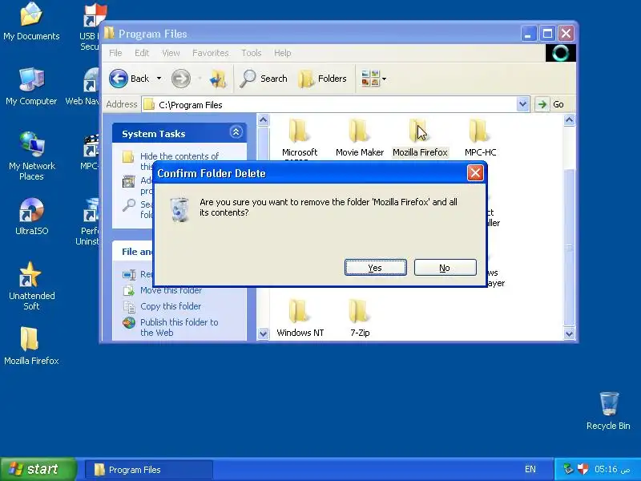Viewport: 641px width, 481px height.
Task: Open the Favorites menu
Action: [211, 53]
